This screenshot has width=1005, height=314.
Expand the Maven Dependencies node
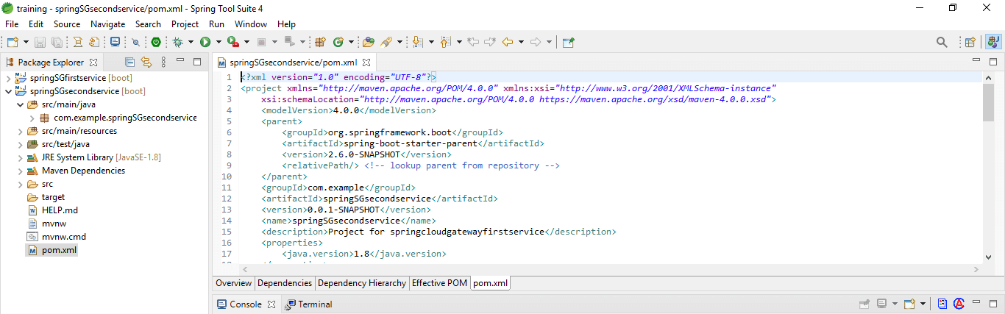point(21,171)
